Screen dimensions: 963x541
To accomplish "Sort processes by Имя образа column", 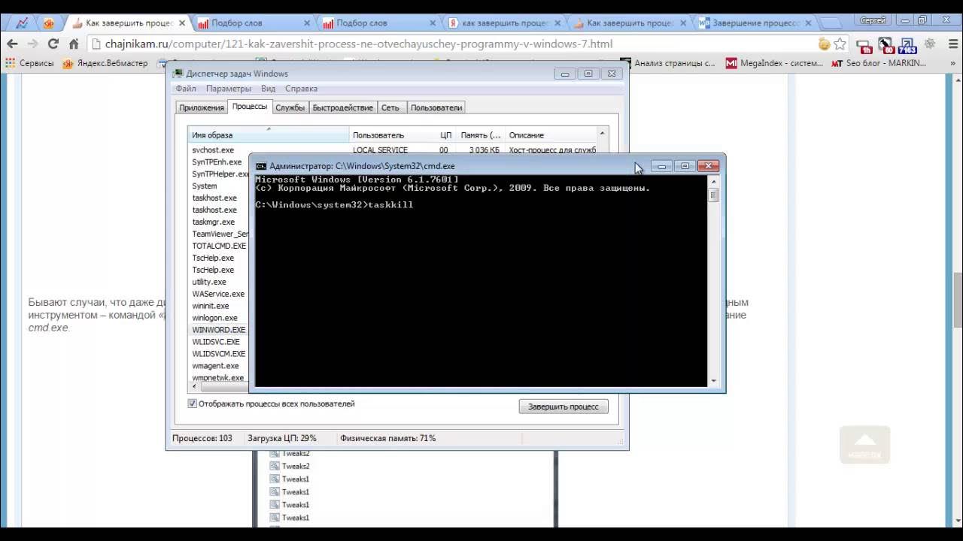I will 269,135.
